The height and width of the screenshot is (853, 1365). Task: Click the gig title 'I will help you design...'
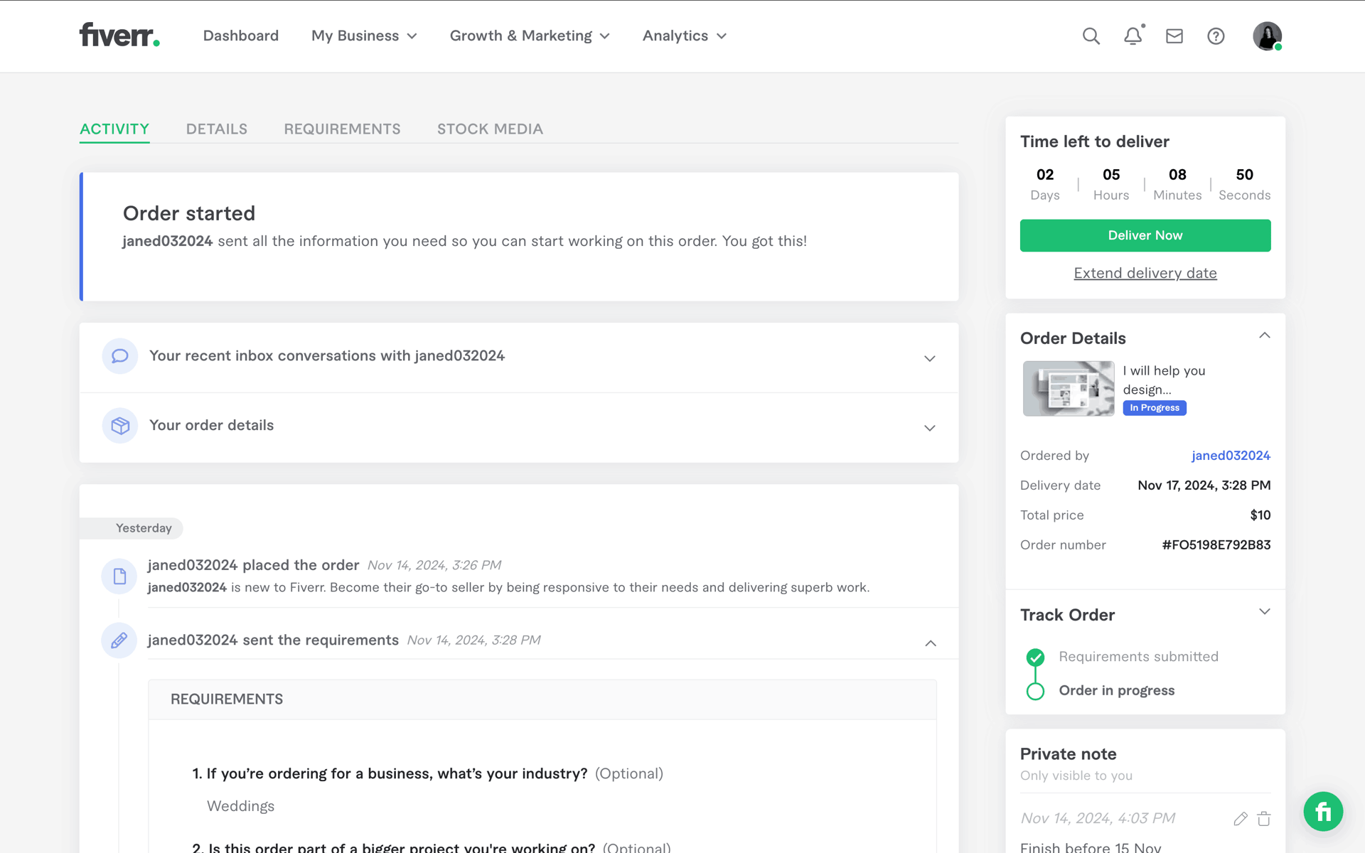1164,380
